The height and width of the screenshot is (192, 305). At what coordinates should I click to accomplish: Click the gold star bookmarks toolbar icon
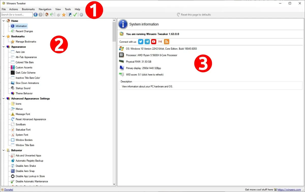click(x=64, y=14)
